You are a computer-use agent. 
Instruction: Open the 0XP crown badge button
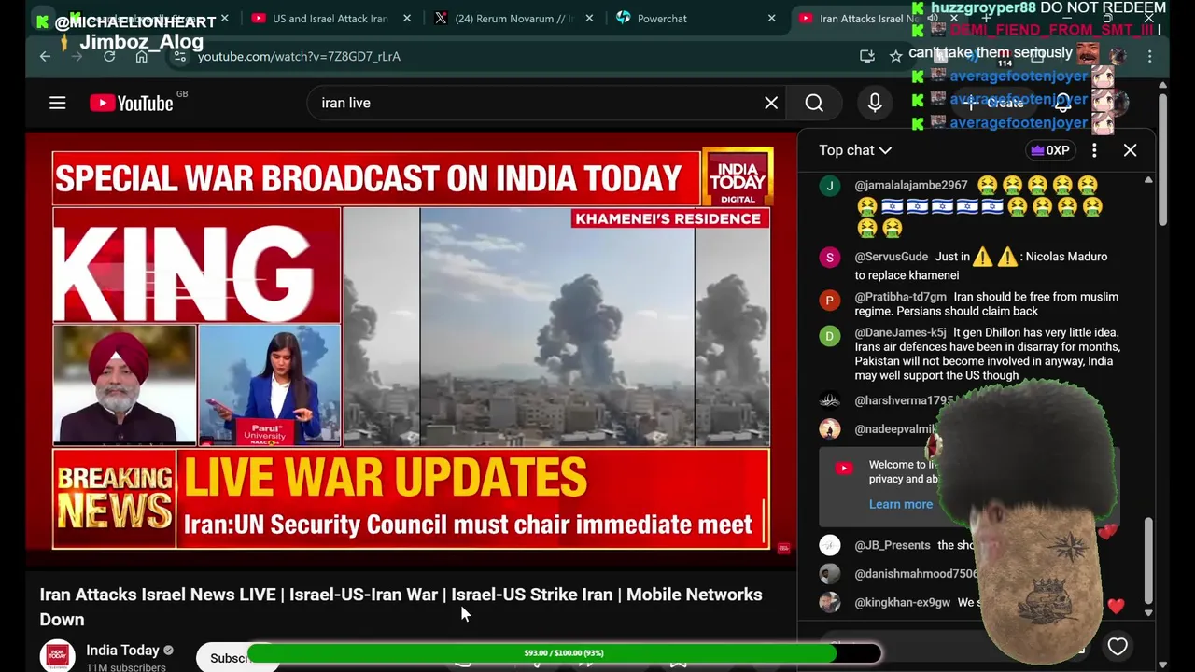pyautogui.click(x=1049, y=150)
